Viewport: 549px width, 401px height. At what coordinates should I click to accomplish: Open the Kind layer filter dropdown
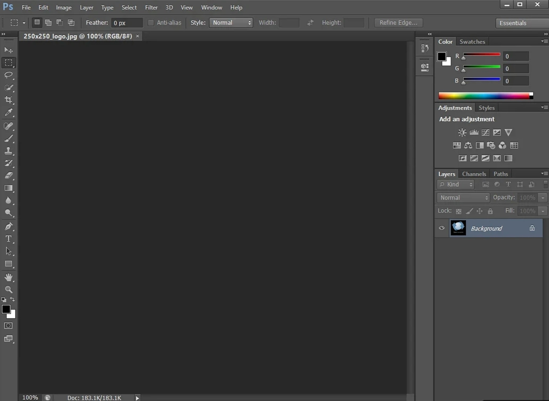coord(455,184)
